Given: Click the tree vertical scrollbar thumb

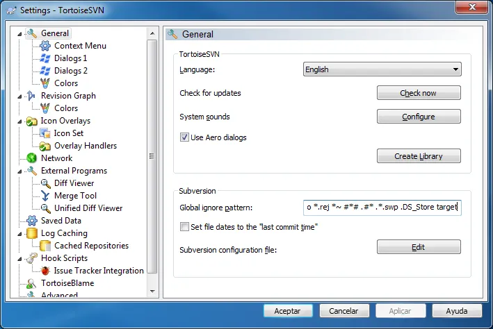Looking at the screenshot, I should click(x=152, y=156).
